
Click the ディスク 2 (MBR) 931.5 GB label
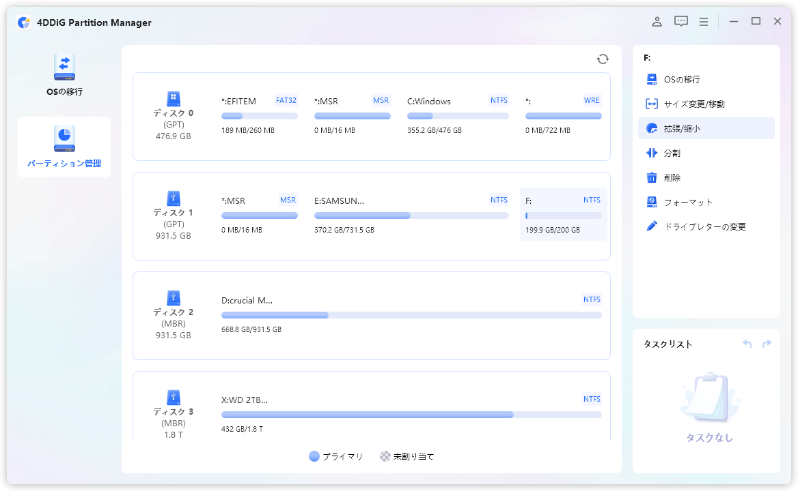coord(173,323)
